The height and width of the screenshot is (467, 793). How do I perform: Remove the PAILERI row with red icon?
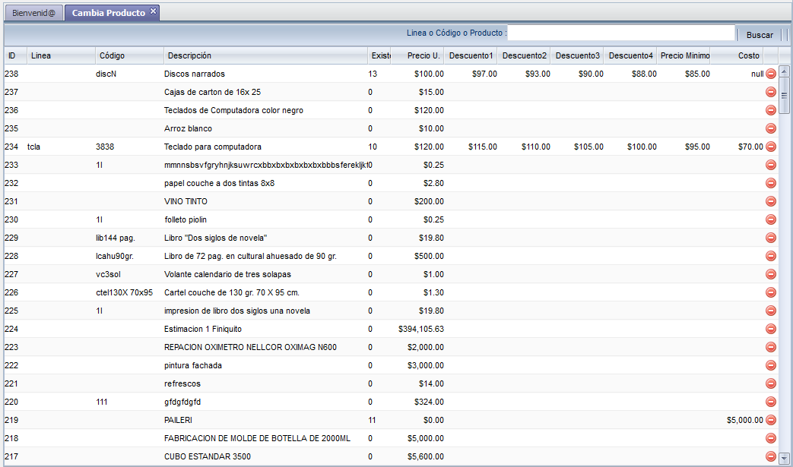[x=770, y=420]
